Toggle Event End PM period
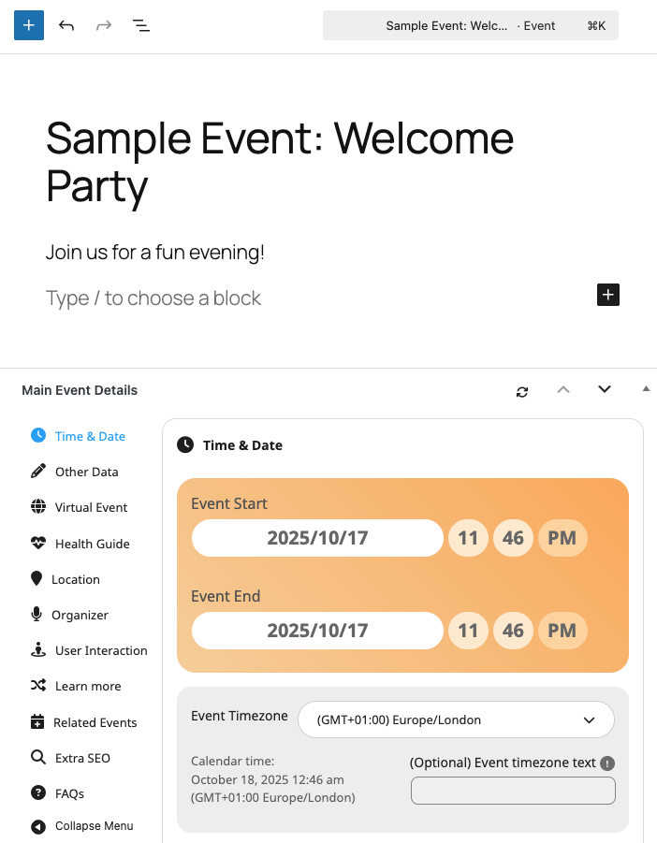 [562, 631]
